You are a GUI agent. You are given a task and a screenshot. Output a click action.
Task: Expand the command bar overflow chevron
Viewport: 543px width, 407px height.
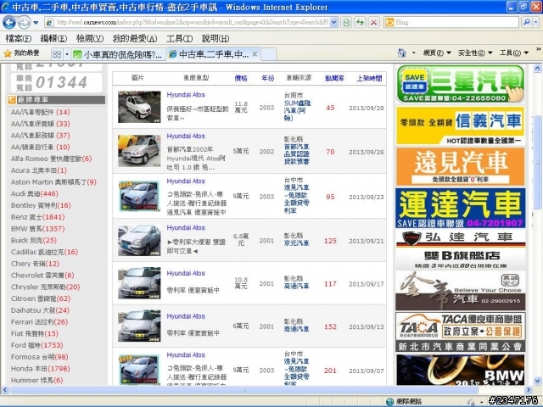[538, 50]
